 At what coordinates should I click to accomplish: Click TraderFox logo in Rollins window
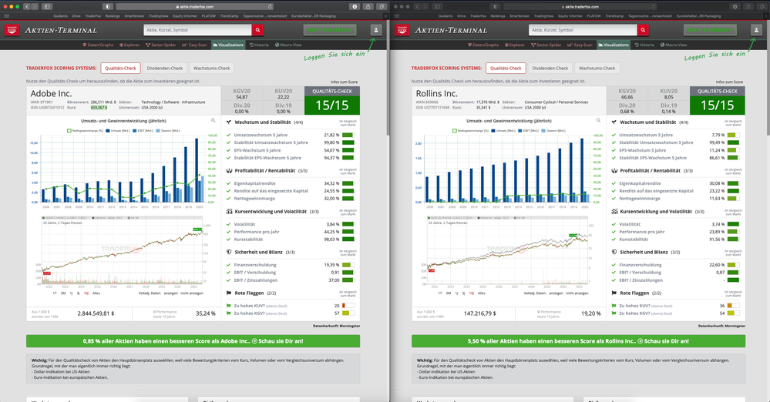pyautogui.click(x=402, y=30)
